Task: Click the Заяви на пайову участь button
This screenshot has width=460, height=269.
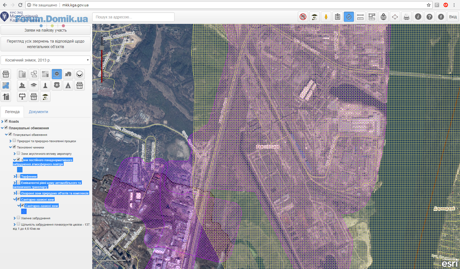Action: (46, 30)
